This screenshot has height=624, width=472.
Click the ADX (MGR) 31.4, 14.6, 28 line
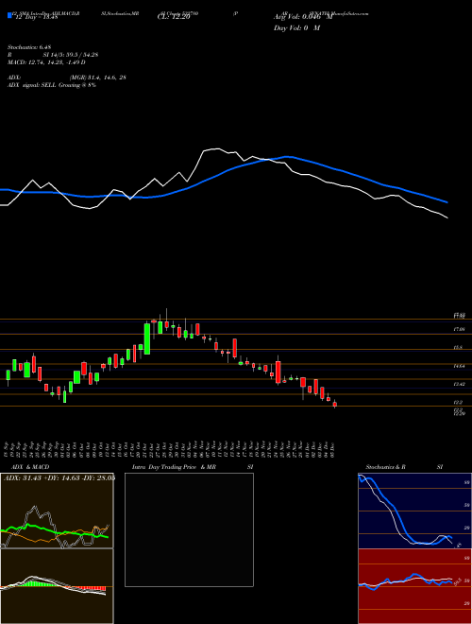pyautogui.click(x=67, y=78)
